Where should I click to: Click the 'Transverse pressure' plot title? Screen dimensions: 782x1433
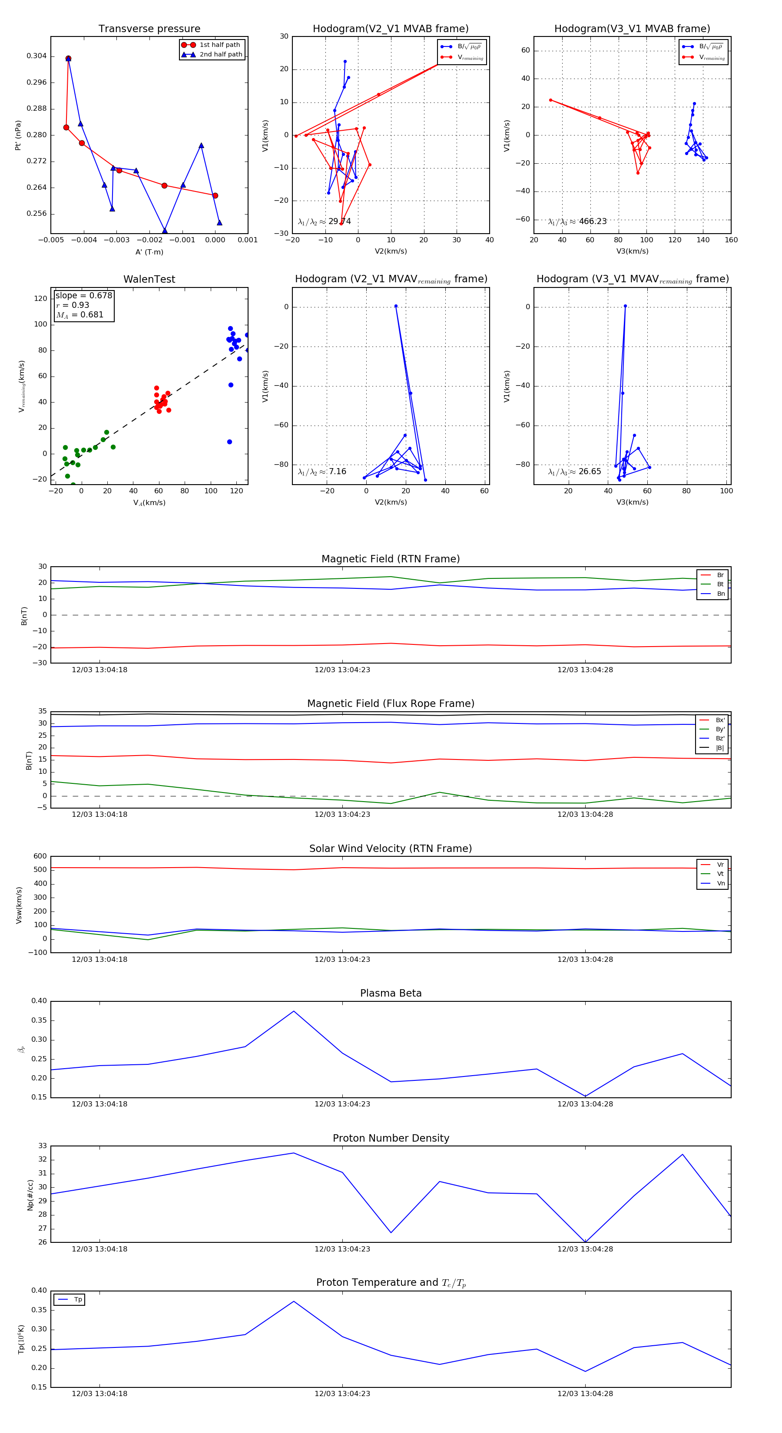pyautogui.click(x=149, y=29)
